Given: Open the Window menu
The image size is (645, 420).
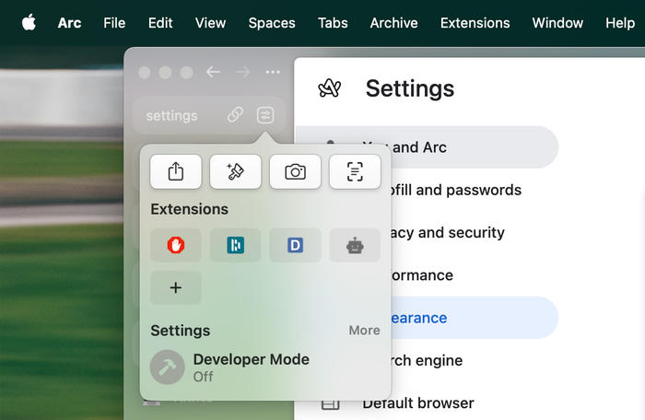Looking at the screenshot, I should click(557, 23).
